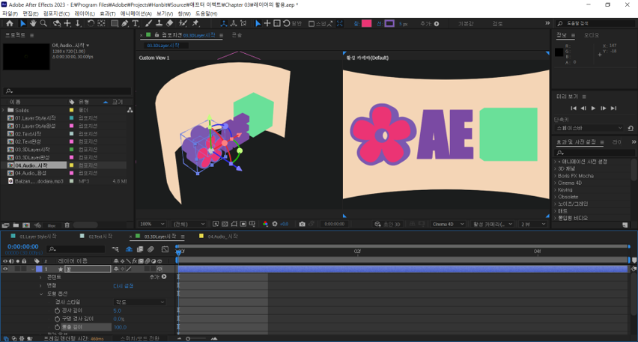Open the 2 뷰 layout dropdown
The image size is (638, 342).
[532, 224]
